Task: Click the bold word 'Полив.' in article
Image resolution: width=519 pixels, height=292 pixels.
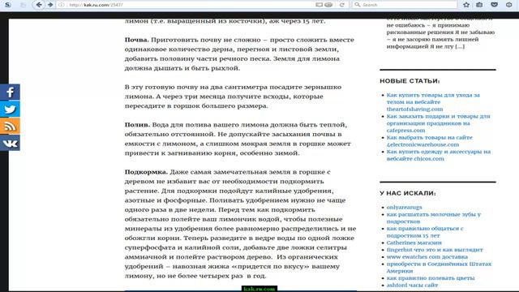Action: coord(137,125)
